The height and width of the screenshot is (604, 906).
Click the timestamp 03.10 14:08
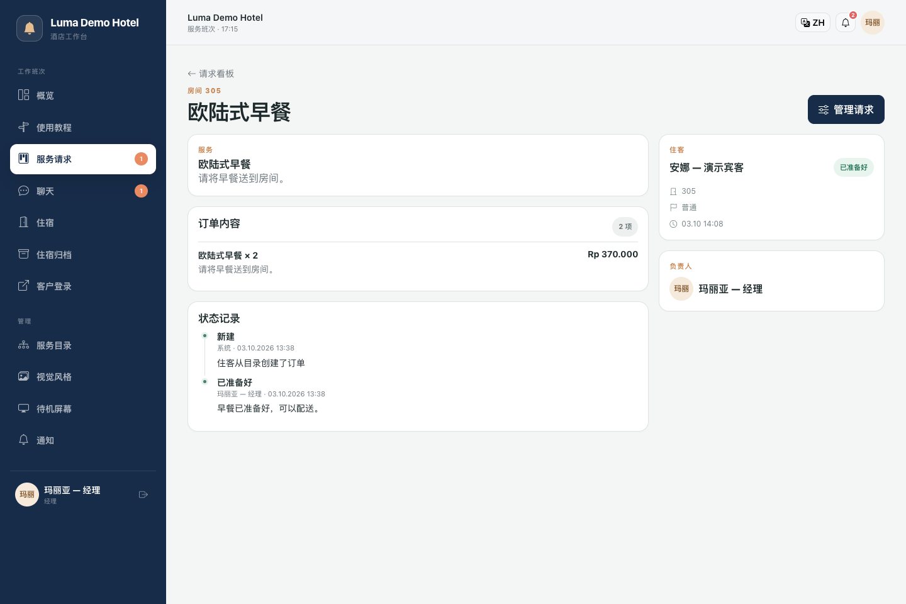pyautogui.click(x=702, y=224)
